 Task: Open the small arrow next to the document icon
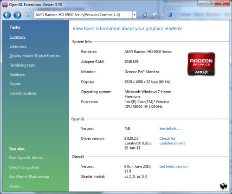tap(162, 15)
